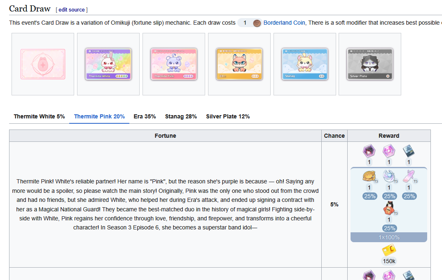Click the pink star hexagon reward icon
Screen dimensions: 442x280
[x=389, y=151]
